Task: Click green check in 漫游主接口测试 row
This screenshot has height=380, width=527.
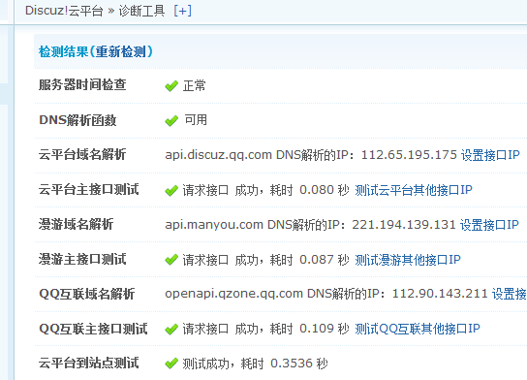Action: 171,260
